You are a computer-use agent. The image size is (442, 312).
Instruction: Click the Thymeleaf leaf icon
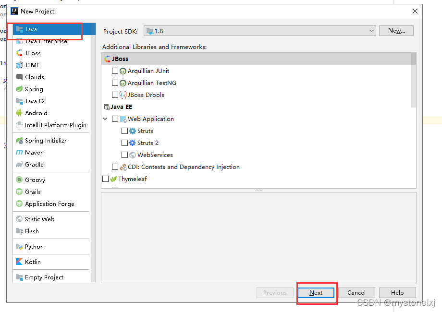click(x=113, y=179)
